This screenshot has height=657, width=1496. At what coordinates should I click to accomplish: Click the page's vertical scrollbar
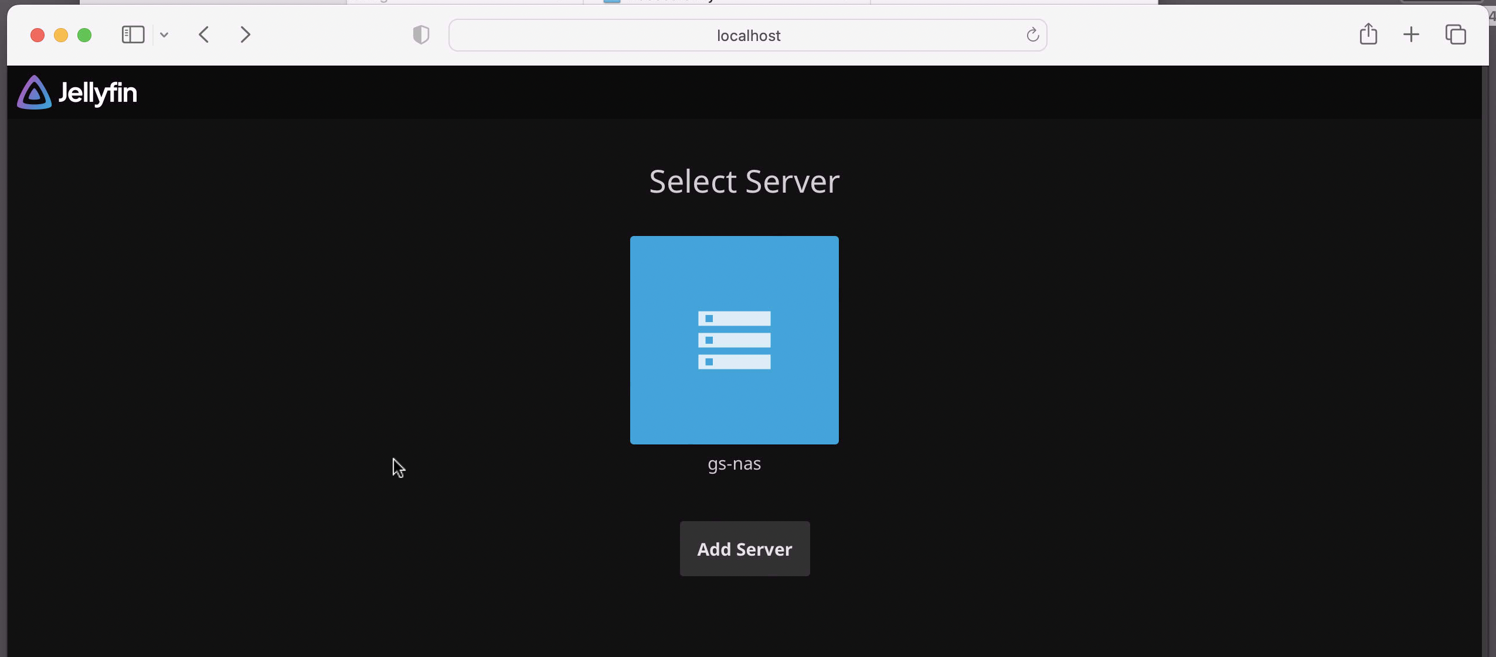(x=1485, y=351)
